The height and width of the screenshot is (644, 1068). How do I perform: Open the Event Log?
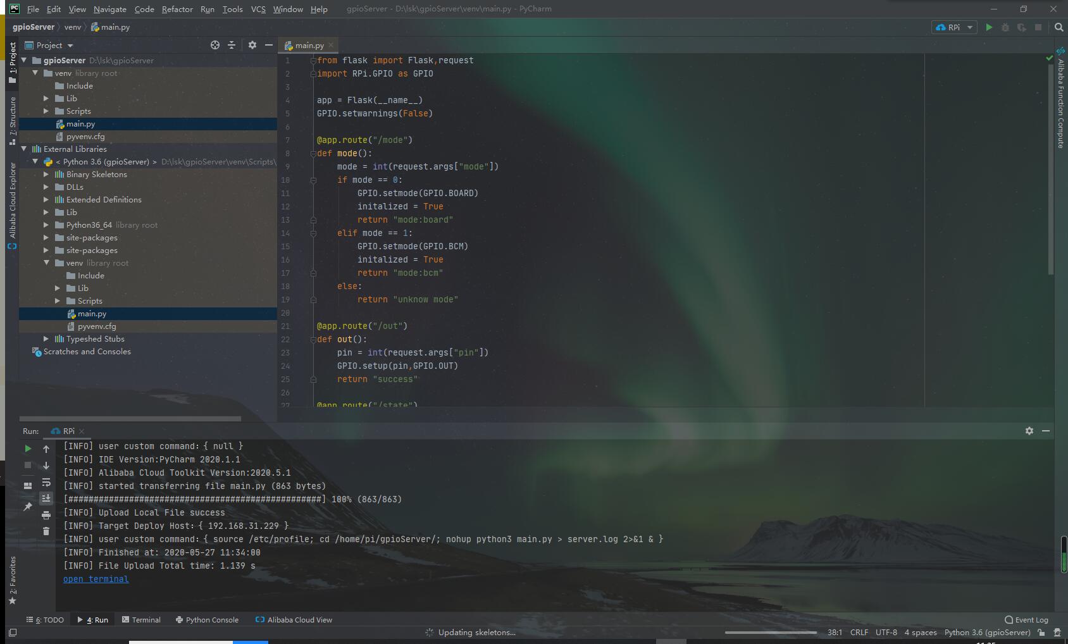[x=1026, y=620]
